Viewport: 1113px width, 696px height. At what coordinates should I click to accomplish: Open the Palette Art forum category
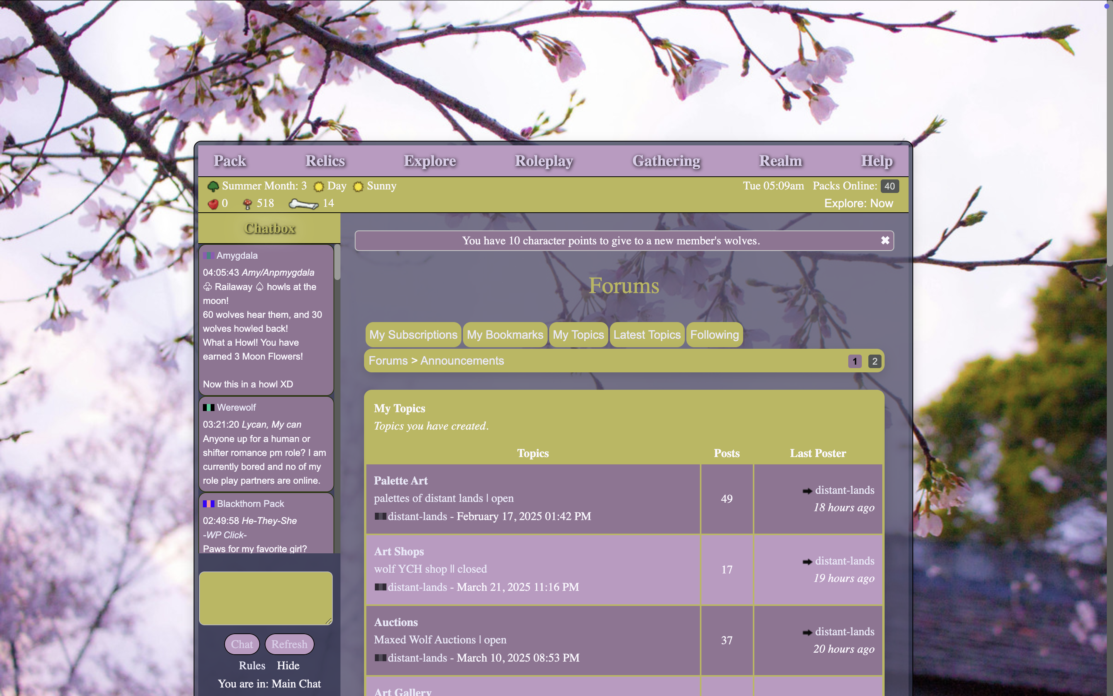point(401,481)
